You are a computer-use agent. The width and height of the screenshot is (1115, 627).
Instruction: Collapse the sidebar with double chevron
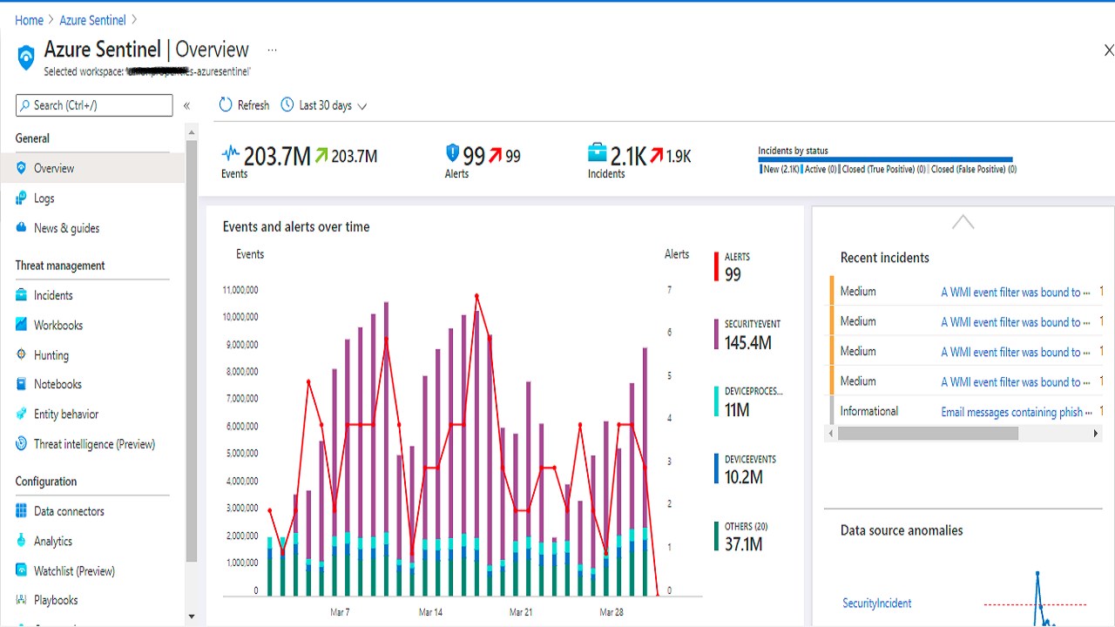pyautogui.click(x=186, y=105)
